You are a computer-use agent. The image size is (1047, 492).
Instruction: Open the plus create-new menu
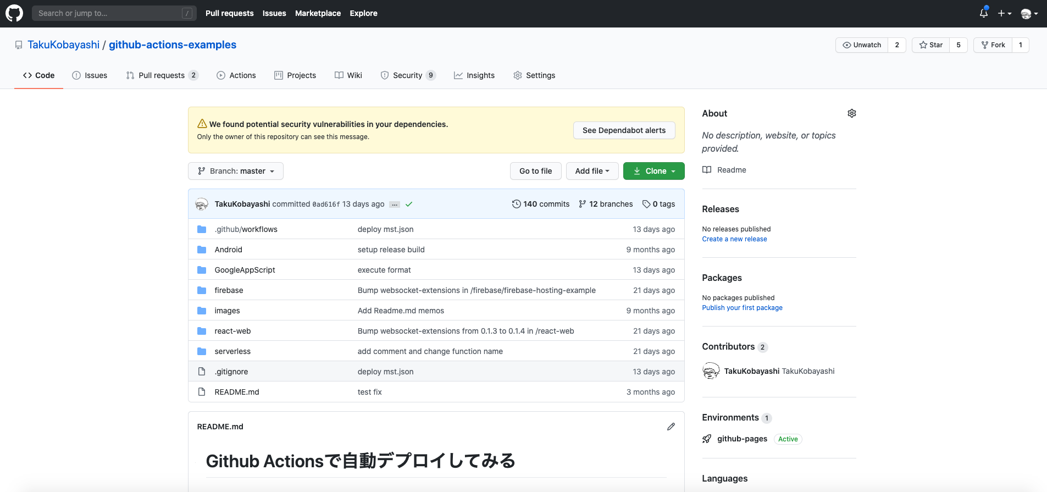tap(1005, 13)
